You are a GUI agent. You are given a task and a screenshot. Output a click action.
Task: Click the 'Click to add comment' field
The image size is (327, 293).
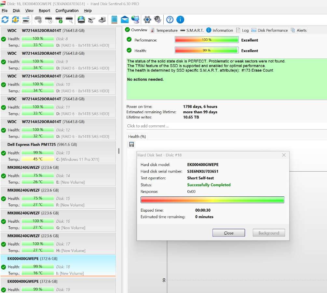(x=227, y=126)
